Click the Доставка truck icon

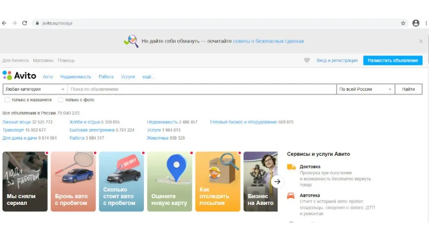click(x=291, y=167)
